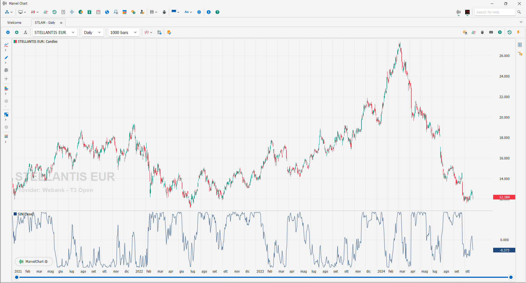The image size is (526, 283).
Task: Toggle mouse trading mode icon
Action: tap(482, 32)
